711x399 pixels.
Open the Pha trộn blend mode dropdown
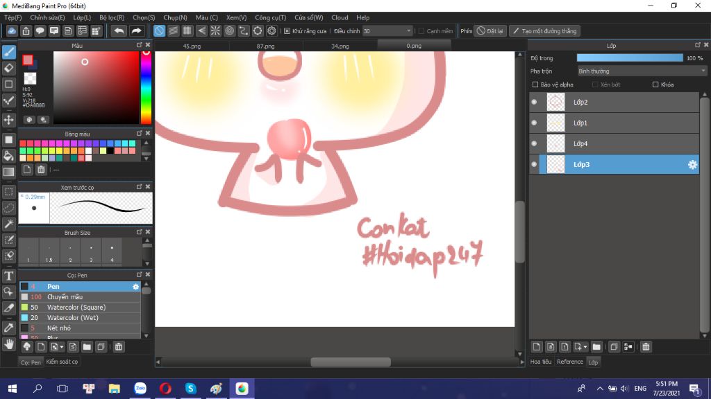pyautogui.click(x=642, y=71)
